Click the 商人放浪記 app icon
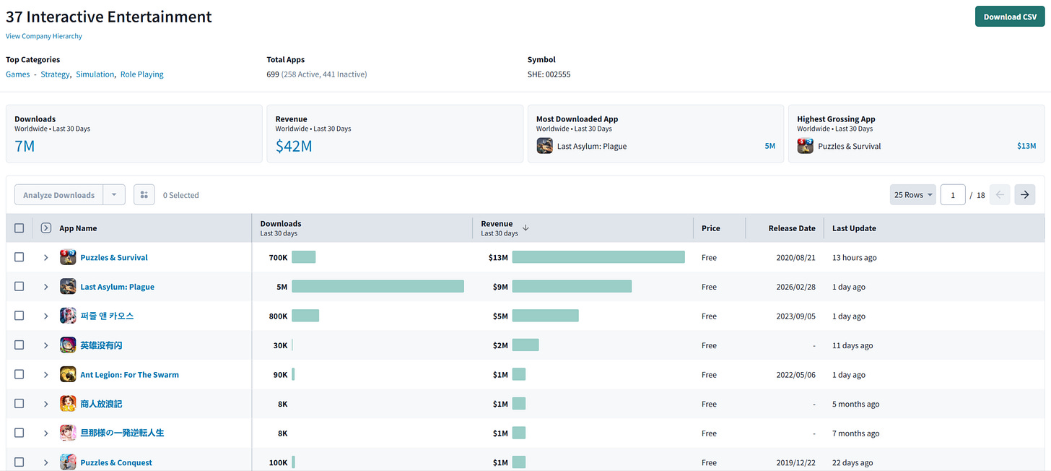1051x471 pixels. point(68,404)
